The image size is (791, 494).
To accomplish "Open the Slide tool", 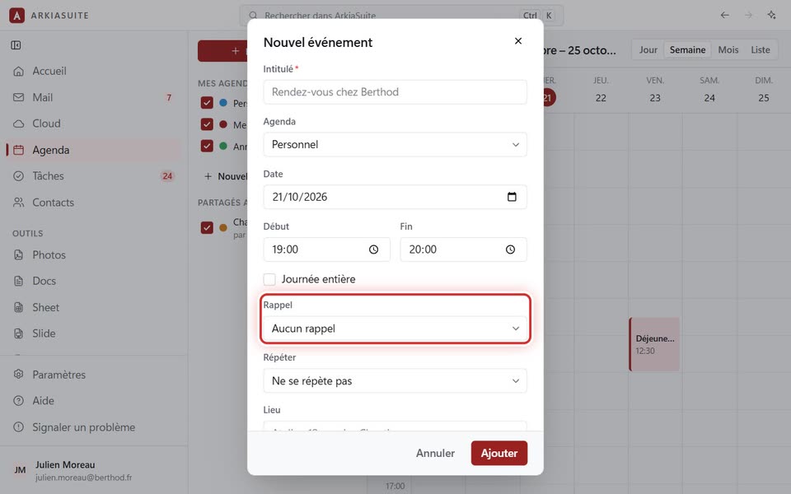I will point(93,333).
